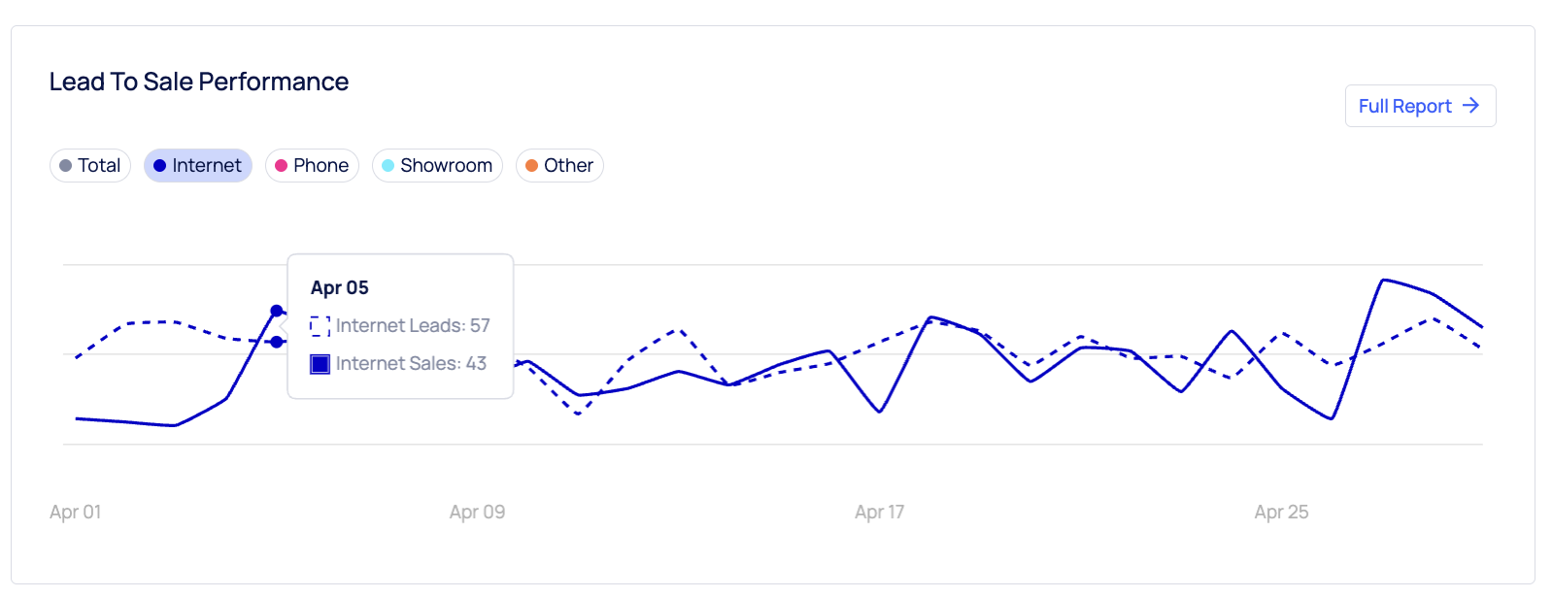Toggle the Total series filter
This screenshot has height=598, width=1552.
[x=90, y=165]
